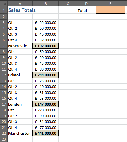Click the orange Total result cell
The width and height of the screenshot is (127, 142).
tap(110, 10)
